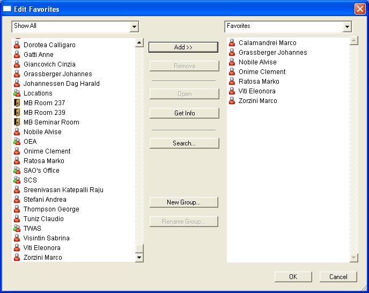
Task: Select Ratosa Marko in the left list
Action: (x=44, y=160)
